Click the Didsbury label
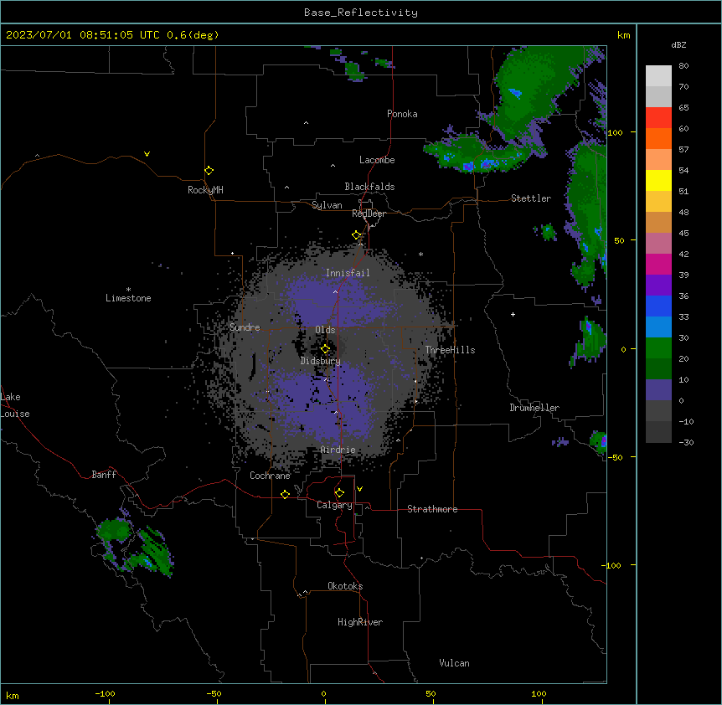Screen dimensions: 722x705 click(x=321, y=361)
